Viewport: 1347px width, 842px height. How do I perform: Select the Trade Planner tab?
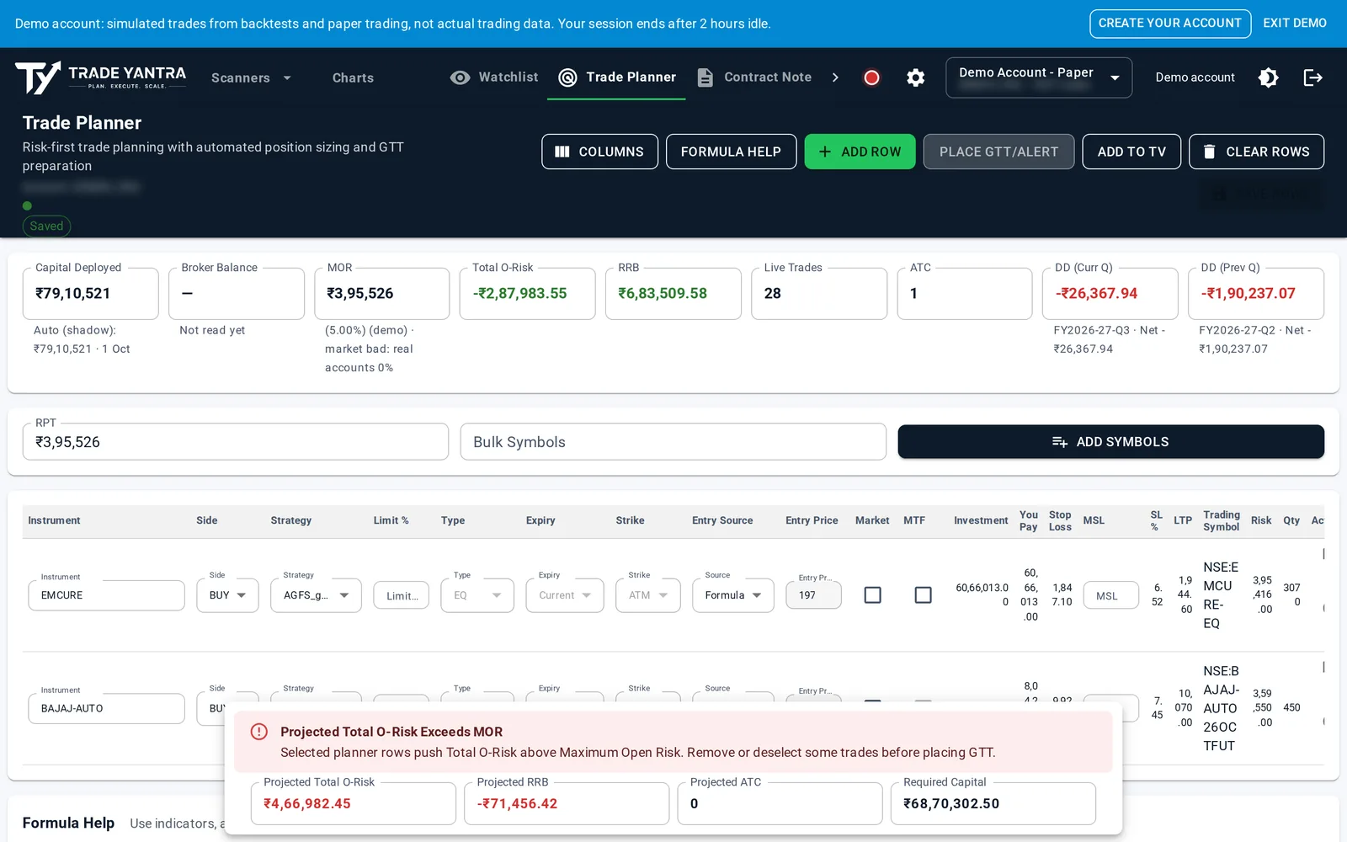(x=617, y=77)
